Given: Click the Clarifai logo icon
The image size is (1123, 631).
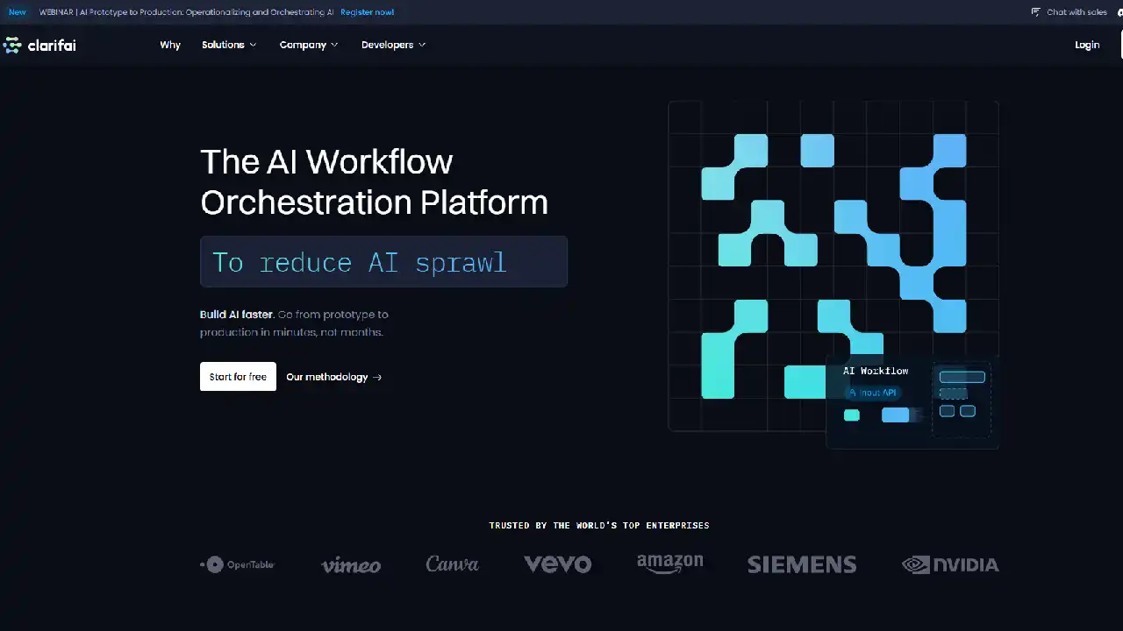Looking at the screenshot, I should (12, 45).
